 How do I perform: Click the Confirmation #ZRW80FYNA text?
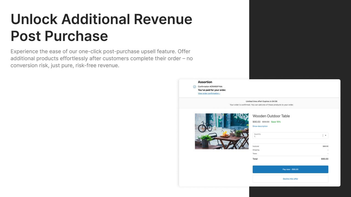tap(210, 87)
